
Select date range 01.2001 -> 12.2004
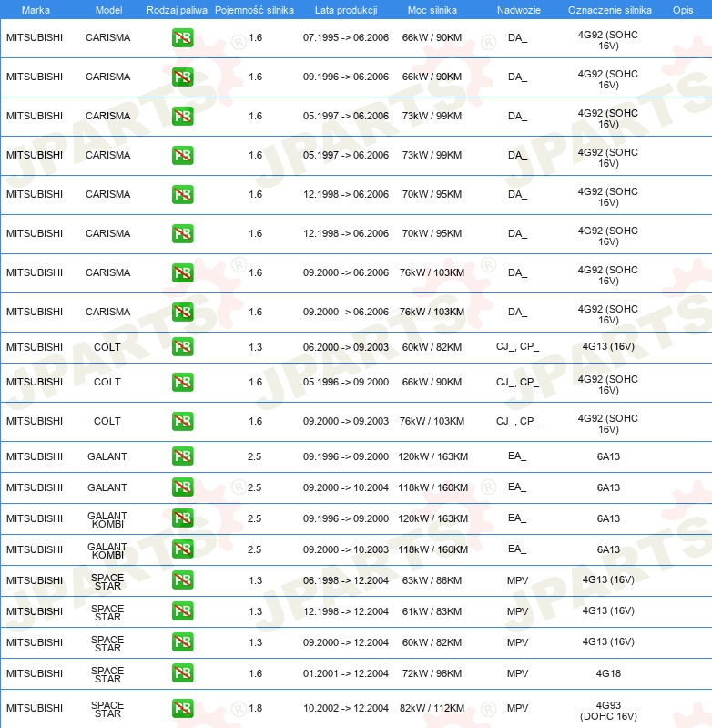pos(346,673)
